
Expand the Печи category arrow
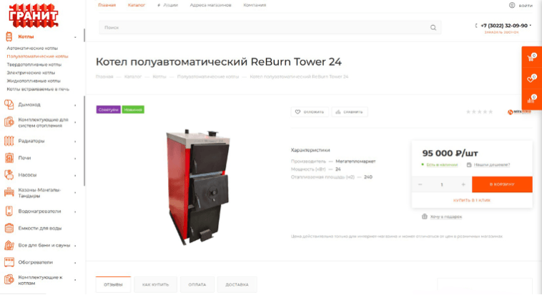click(x=75, y=159)
